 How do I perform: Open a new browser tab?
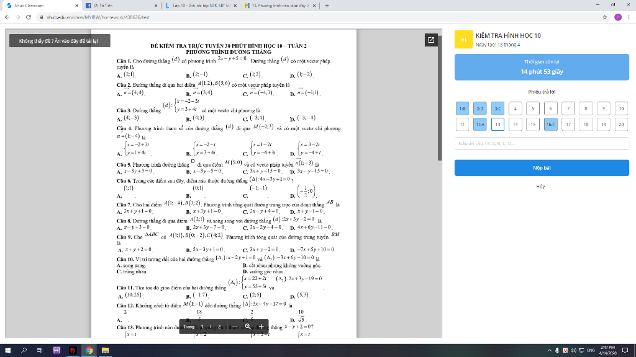click(x=327, y=6)
